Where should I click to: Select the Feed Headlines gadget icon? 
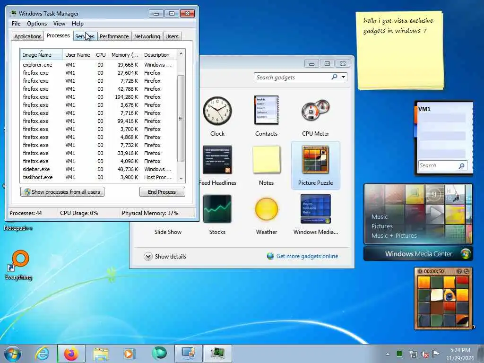tap(217, 160)
